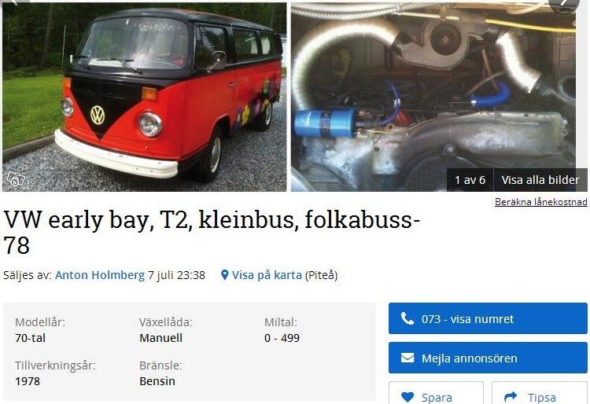Viewport: 590px width, 404px height.
Task: Select the Mejla annonsören button
Action: (488, 358)
